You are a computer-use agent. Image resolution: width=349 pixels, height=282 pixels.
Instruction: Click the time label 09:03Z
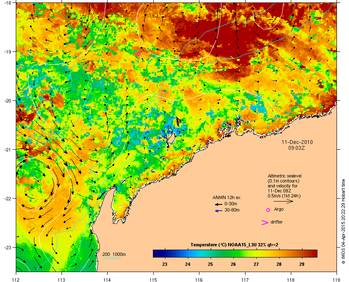pyautogui.click(x=297, y=148)
